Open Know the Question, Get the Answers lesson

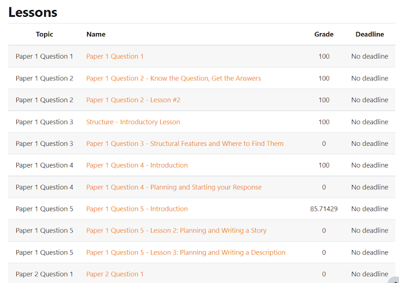pos(173,78)
